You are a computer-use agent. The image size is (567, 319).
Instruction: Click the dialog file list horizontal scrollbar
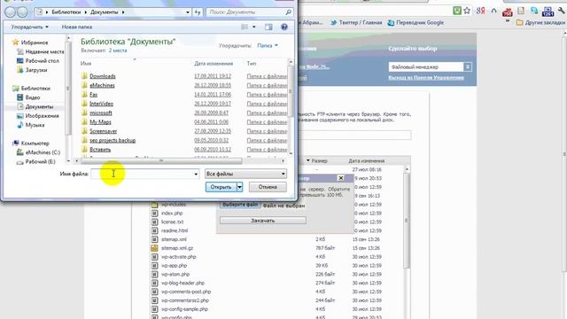point(161,160)
